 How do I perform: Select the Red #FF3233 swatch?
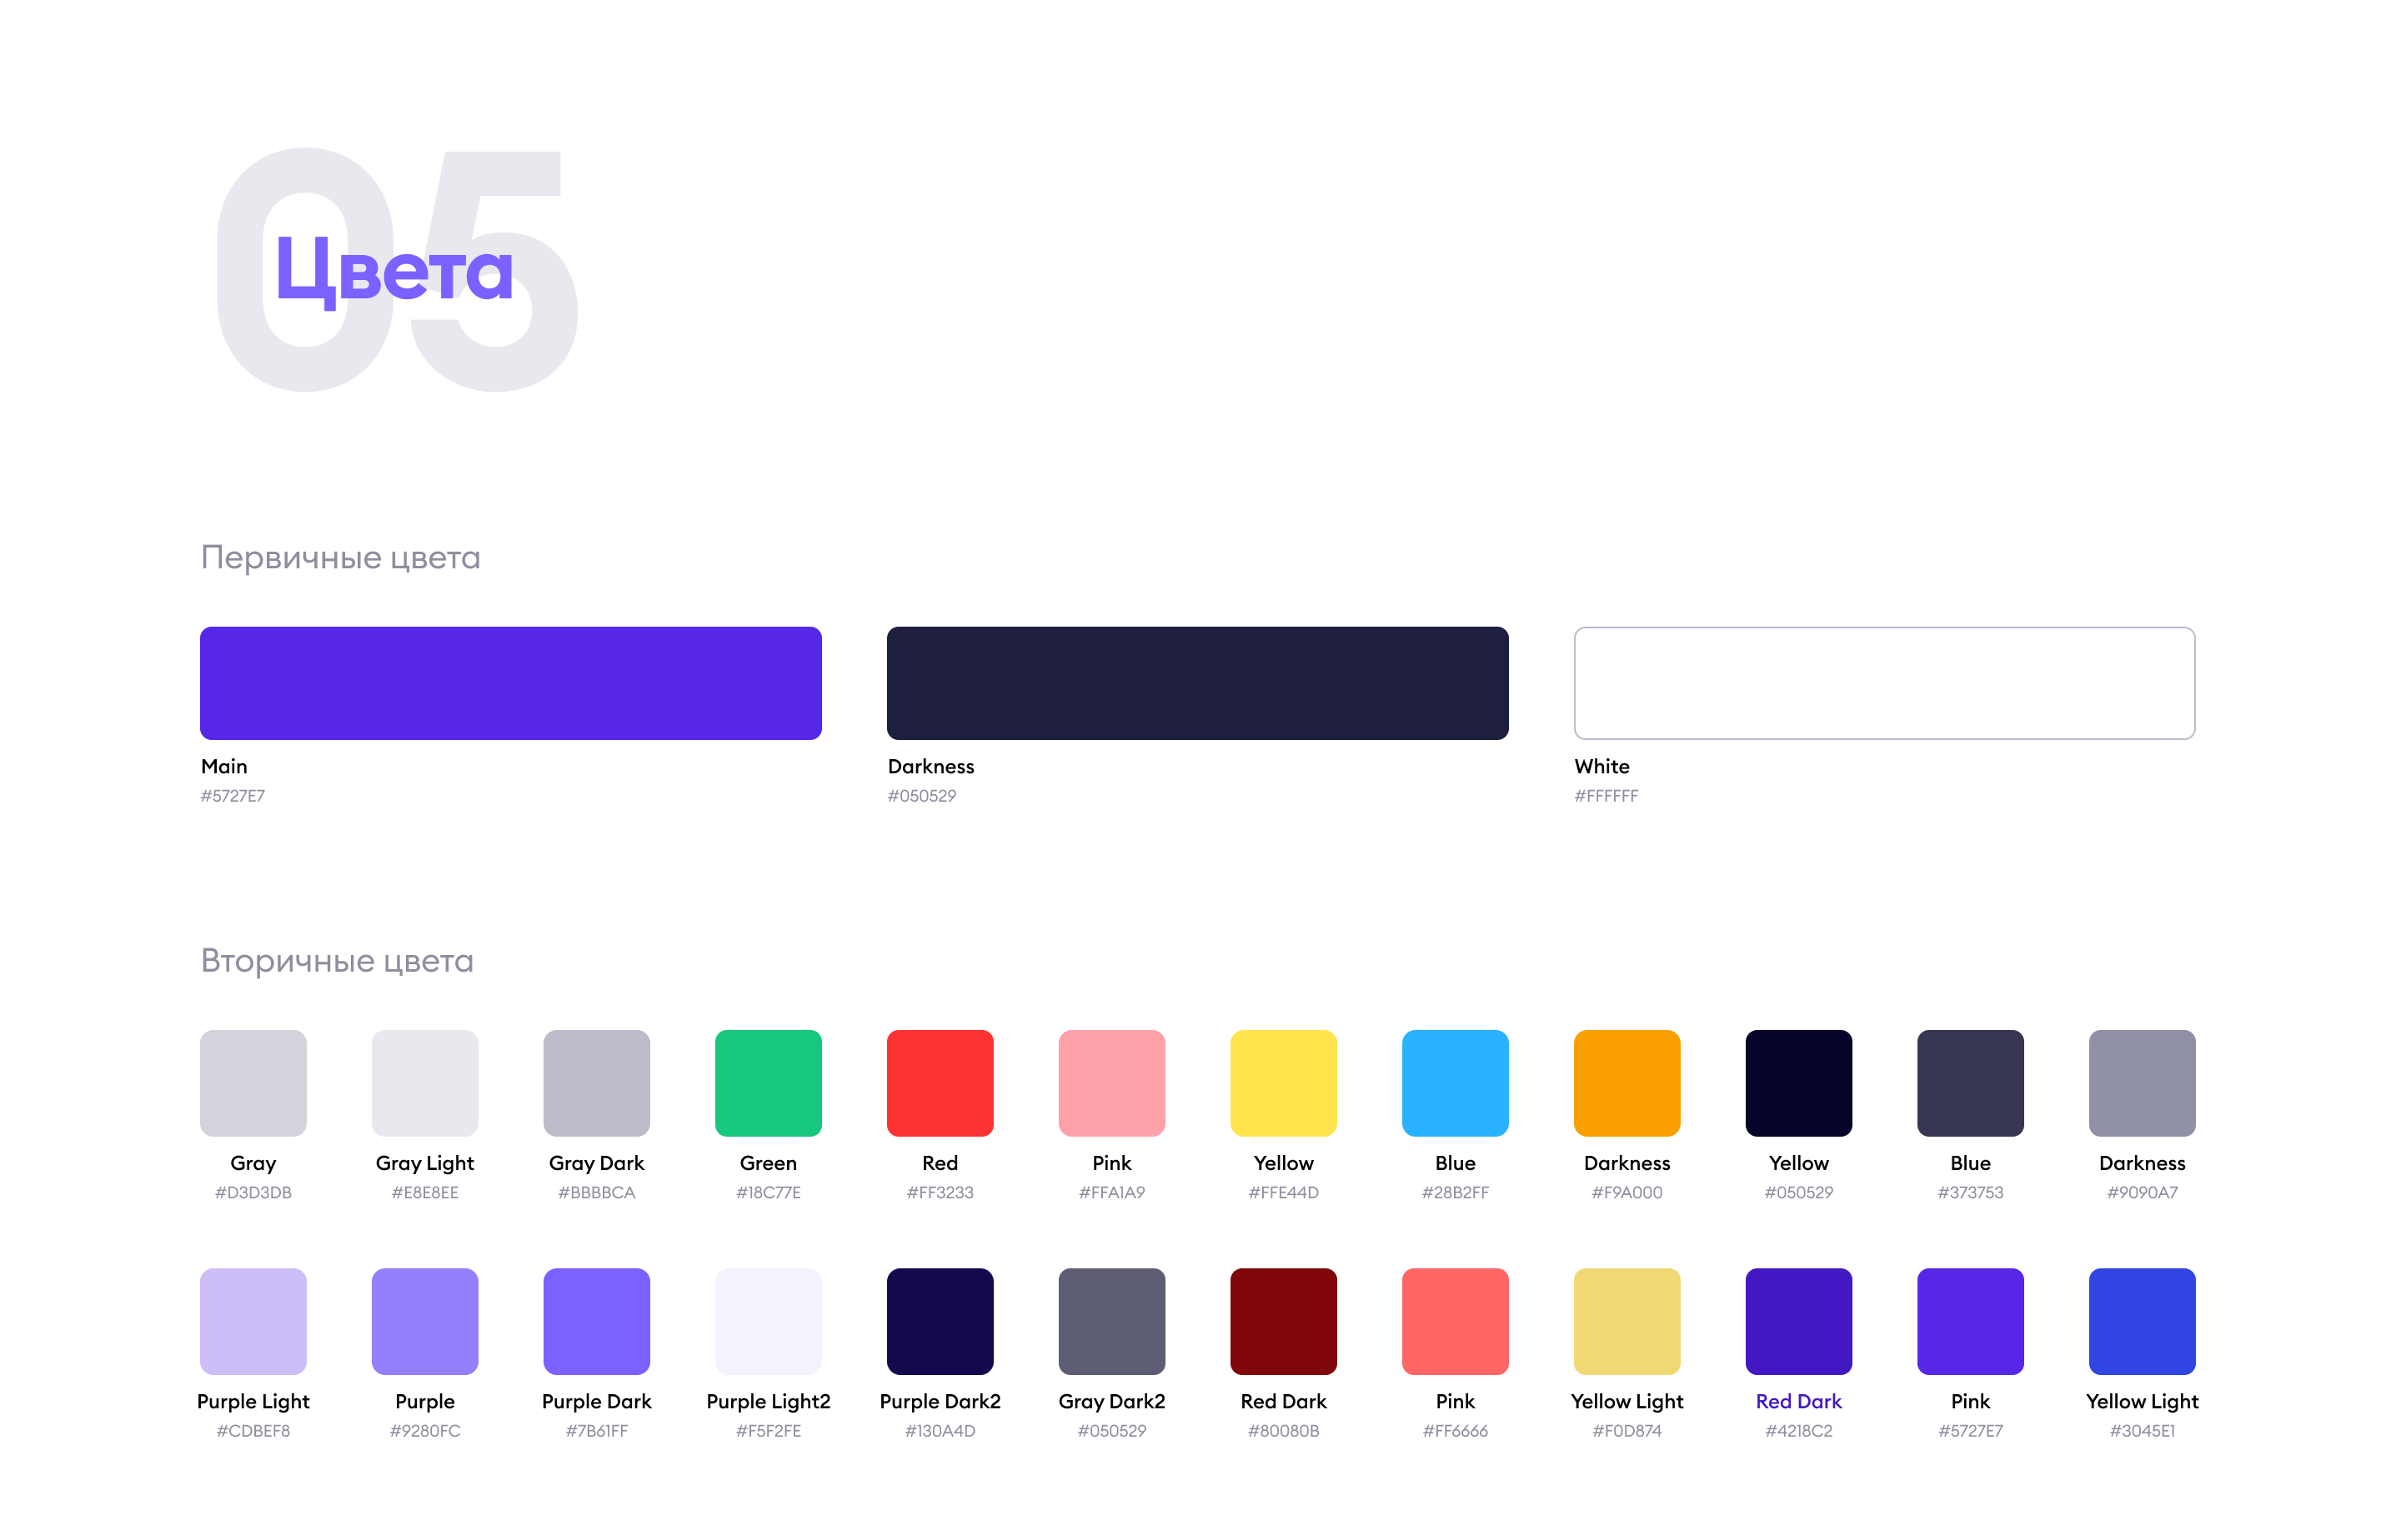point(940,1083)
